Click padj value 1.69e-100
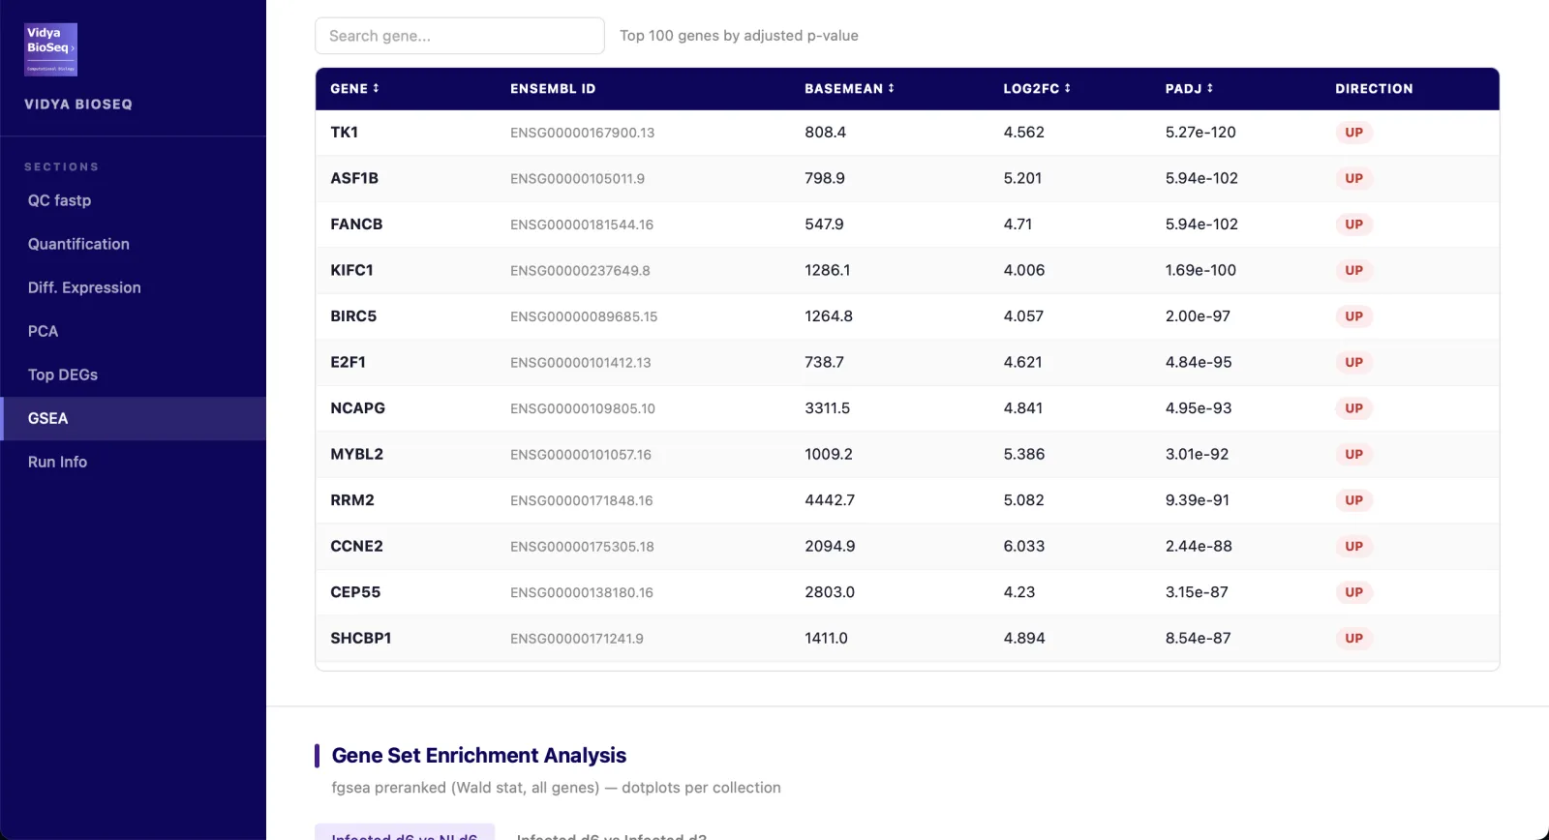The image size is (1549, 840). pyautogui.click(x=1200, y=270)
